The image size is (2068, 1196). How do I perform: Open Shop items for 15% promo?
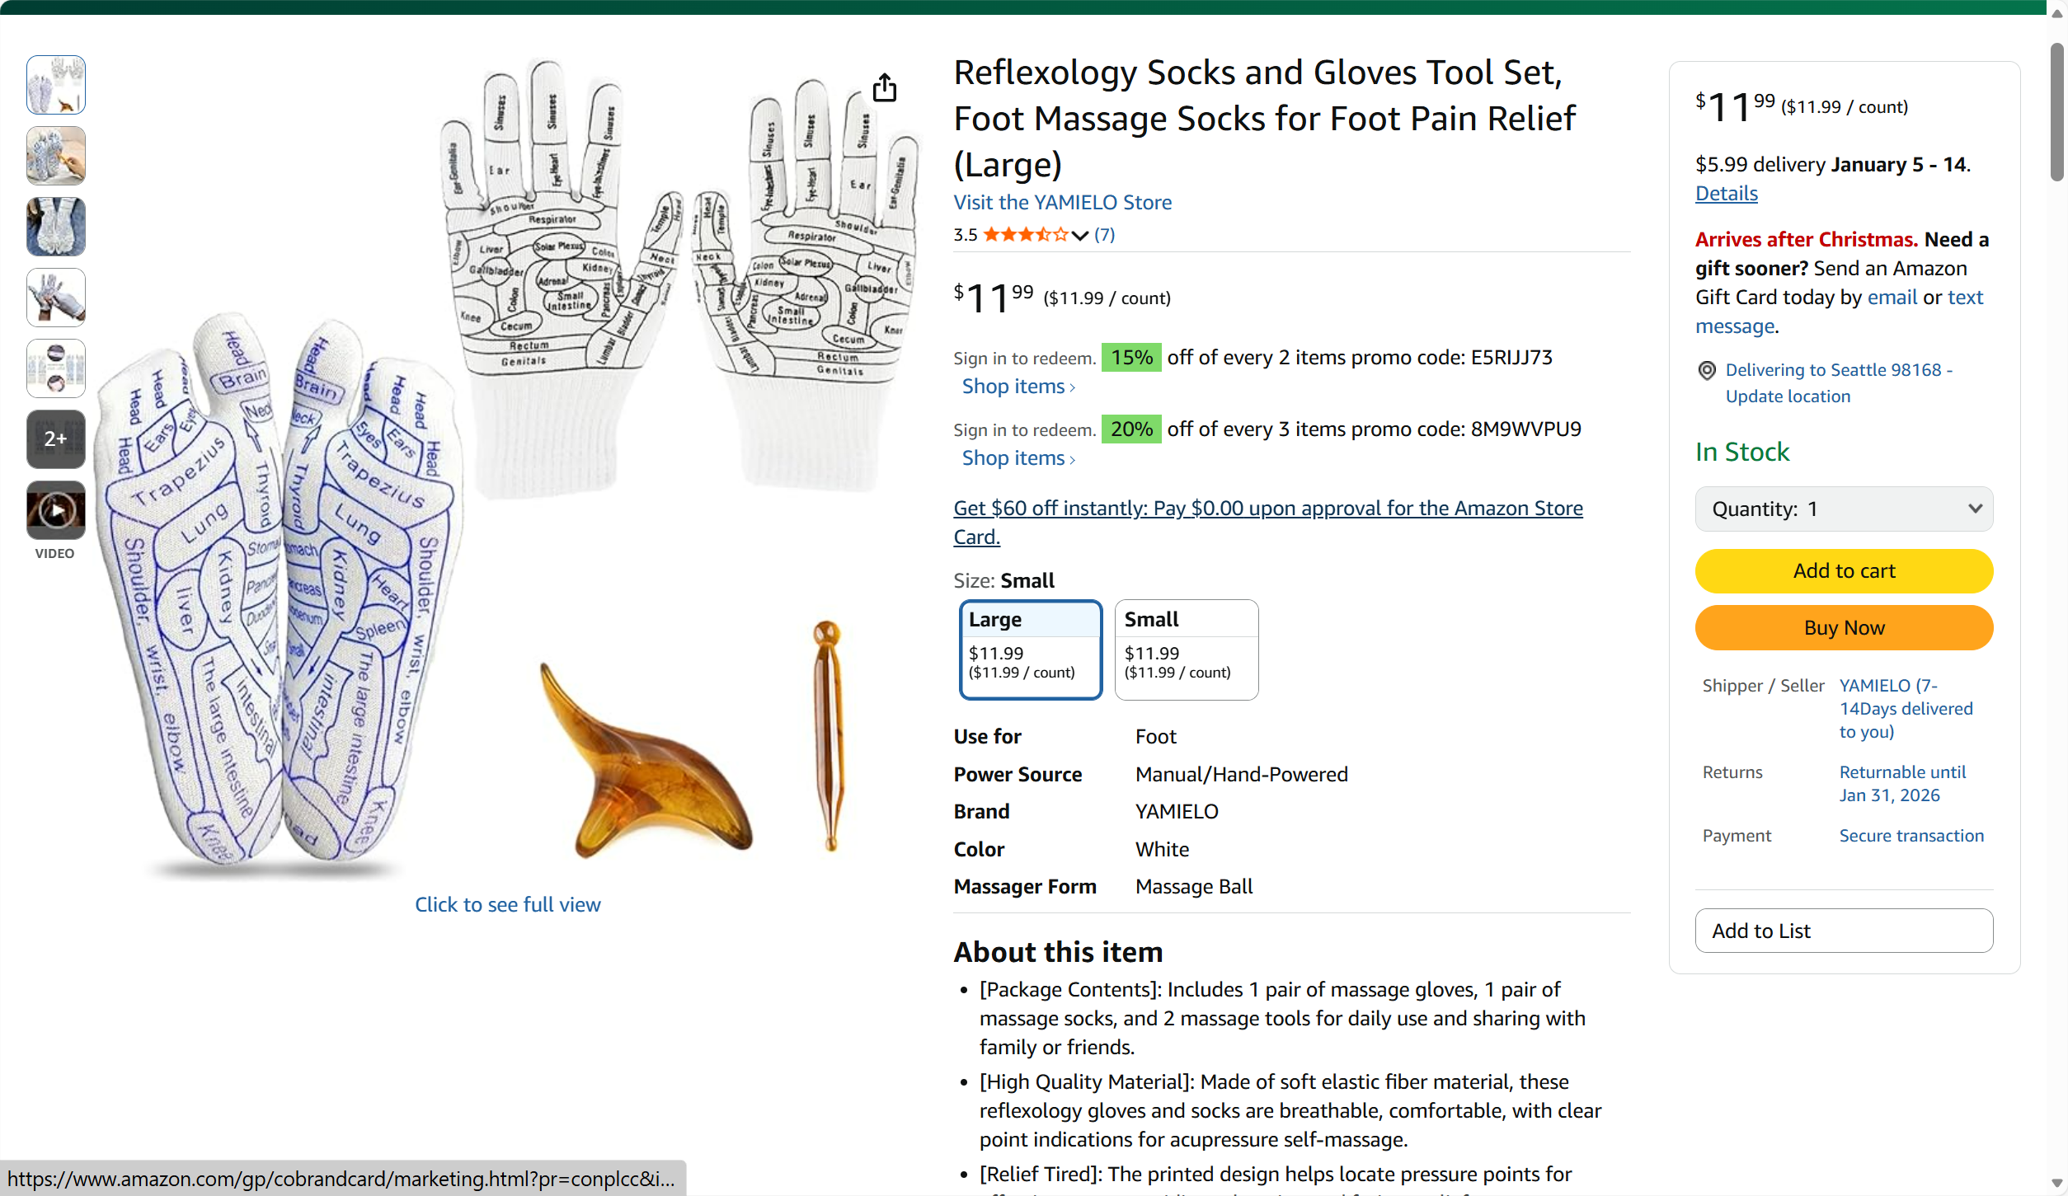click(1018, 387)
